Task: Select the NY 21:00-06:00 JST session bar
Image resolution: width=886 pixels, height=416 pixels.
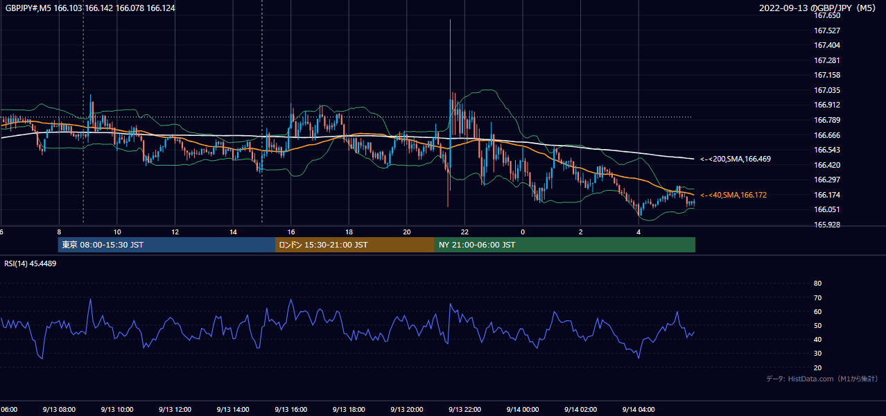Action: coord(565,245)
